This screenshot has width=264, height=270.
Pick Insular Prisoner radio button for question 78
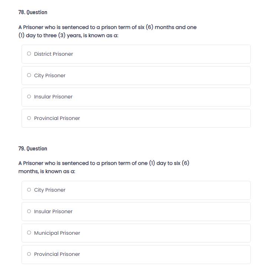[x=29, y=97]
